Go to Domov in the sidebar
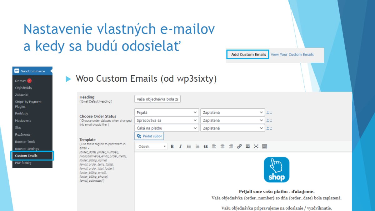 [21, 81]
